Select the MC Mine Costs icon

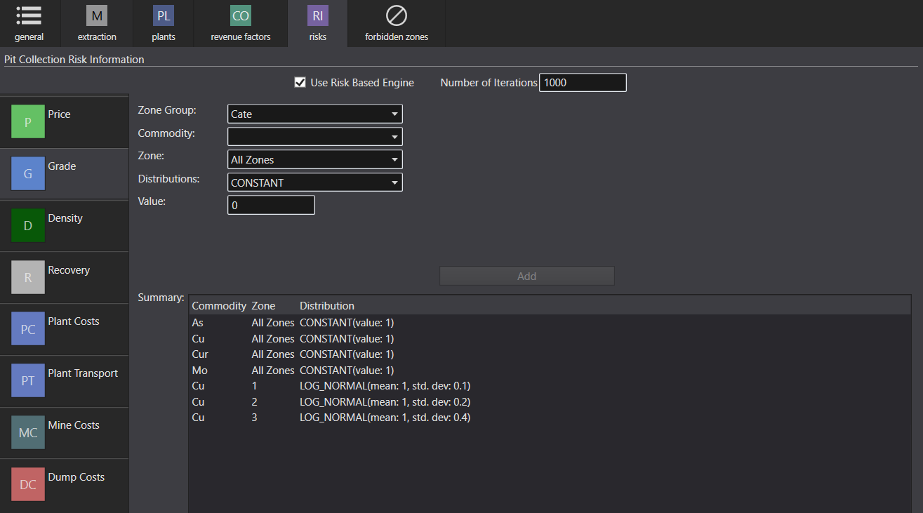[x=28, y=433]
